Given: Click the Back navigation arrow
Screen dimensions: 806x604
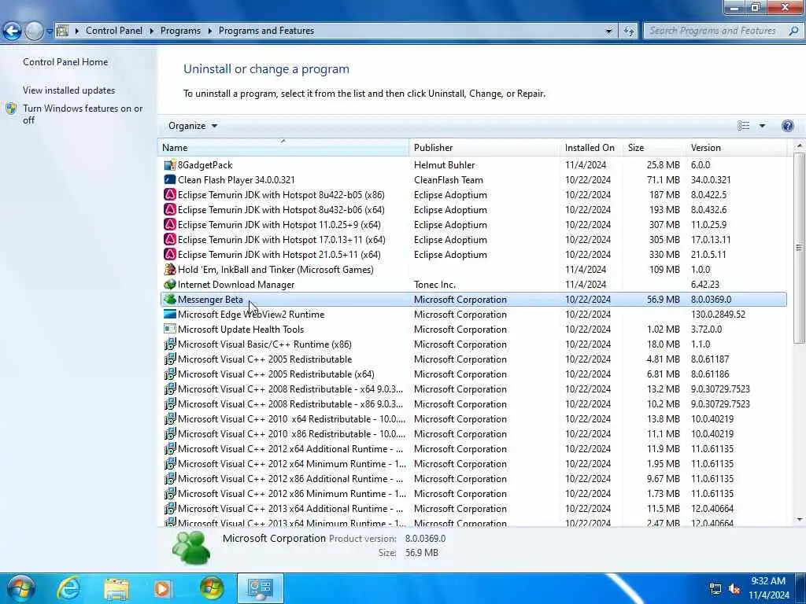Looking at the screenshot, I should coord(12,31).
